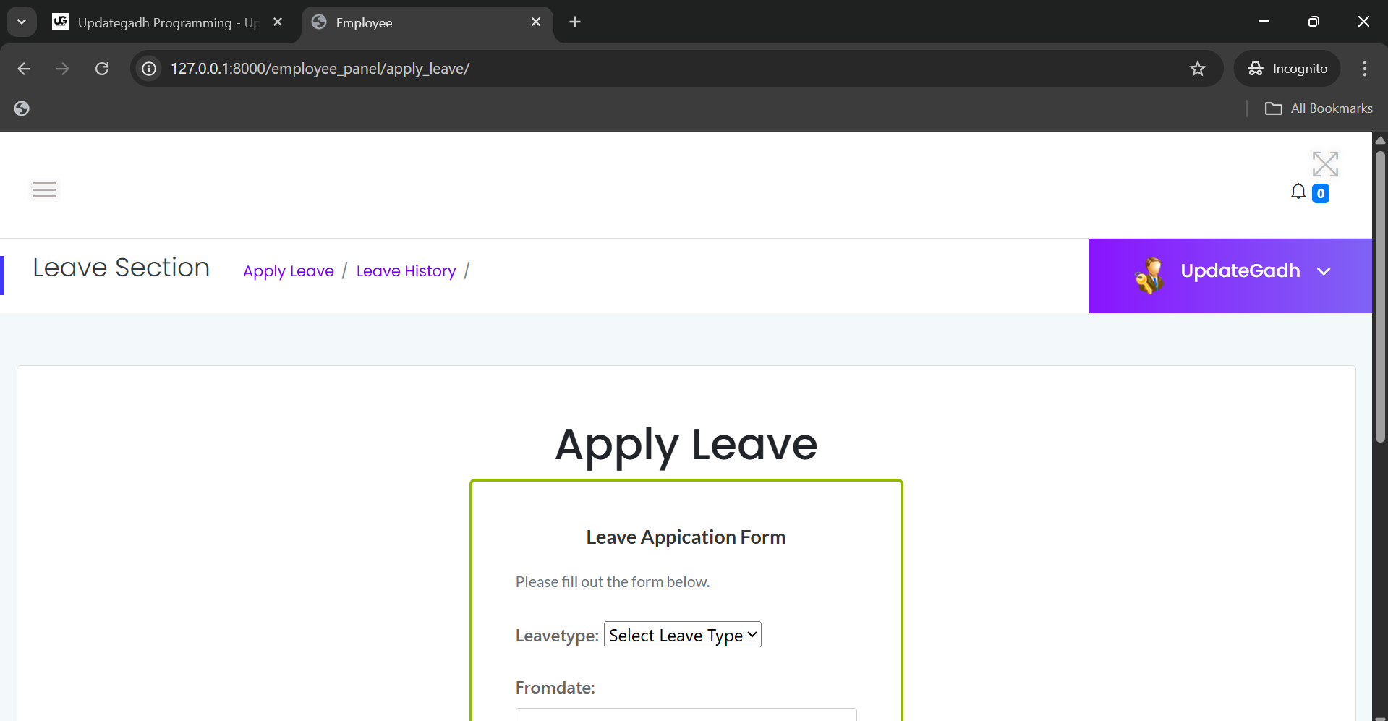Open the Leave History page
Screen dimensions: 1388x721
[406, 270]
